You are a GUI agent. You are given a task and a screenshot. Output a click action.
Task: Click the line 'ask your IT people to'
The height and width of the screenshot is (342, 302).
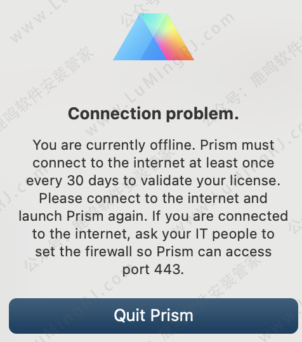(x=205, y=234)
